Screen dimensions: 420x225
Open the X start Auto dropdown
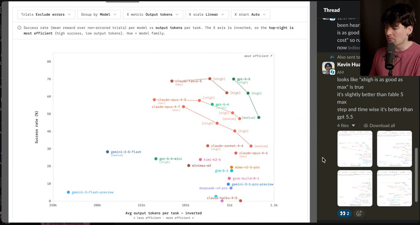click(x=250, y=15)
